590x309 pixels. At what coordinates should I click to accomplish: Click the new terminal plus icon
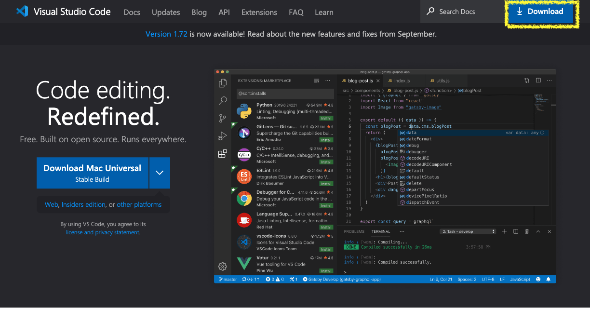pyautogui.click(x=504, y=232)
